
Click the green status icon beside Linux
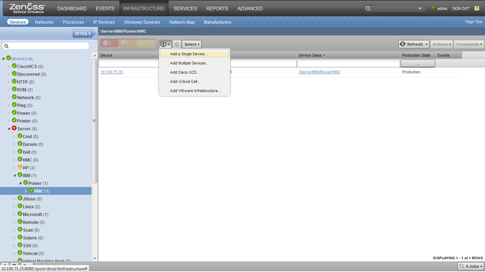tap(20, 206)
